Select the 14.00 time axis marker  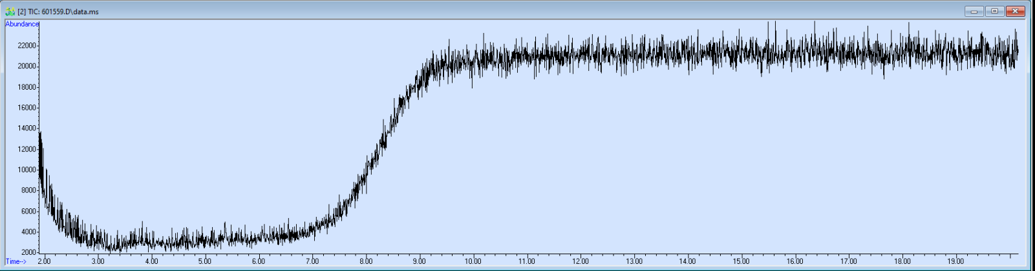point(688,261)
